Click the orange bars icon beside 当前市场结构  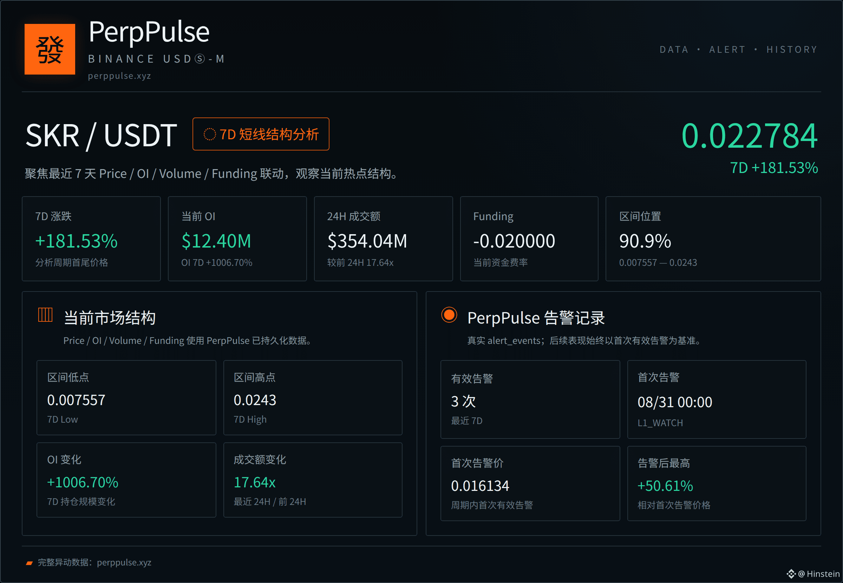(x=45, y=315)
